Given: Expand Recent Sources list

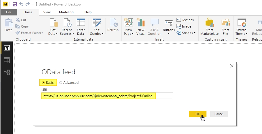Looking at the screenshot, I should (67, 27).
